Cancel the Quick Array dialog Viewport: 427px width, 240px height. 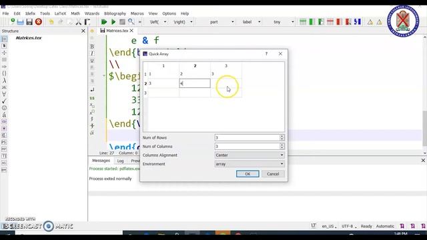[x=273, y=174]
